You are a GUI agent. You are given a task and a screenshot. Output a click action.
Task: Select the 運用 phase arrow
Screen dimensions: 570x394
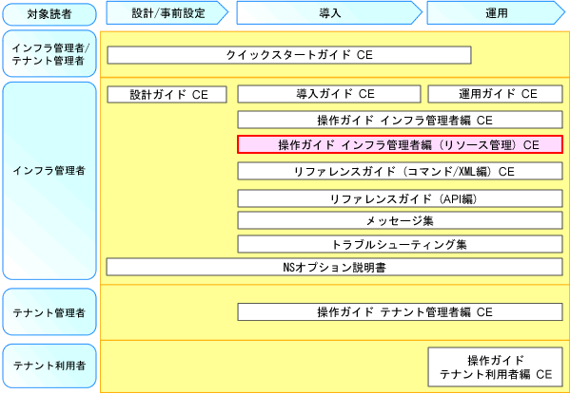(x=496, y=12)
